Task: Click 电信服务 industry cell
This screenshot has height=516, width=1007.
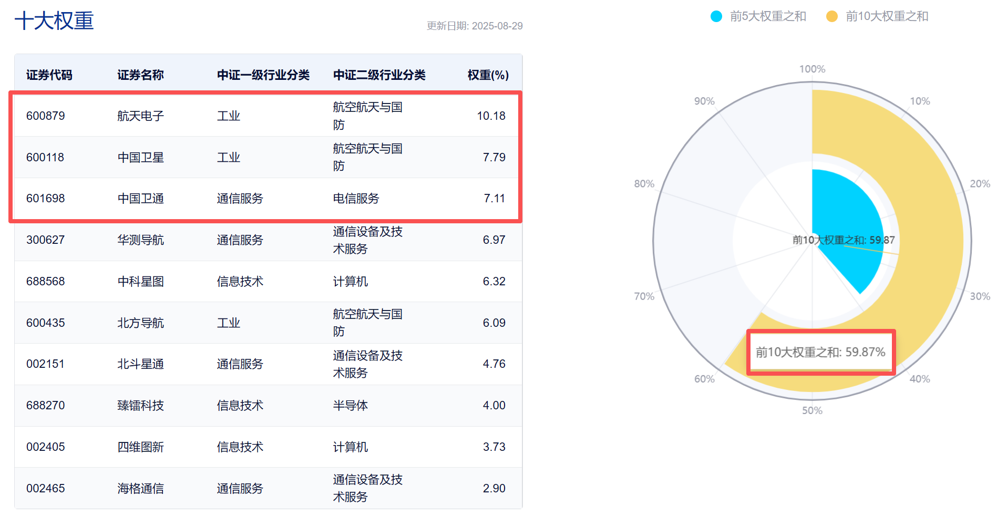Action: [356, 198]
